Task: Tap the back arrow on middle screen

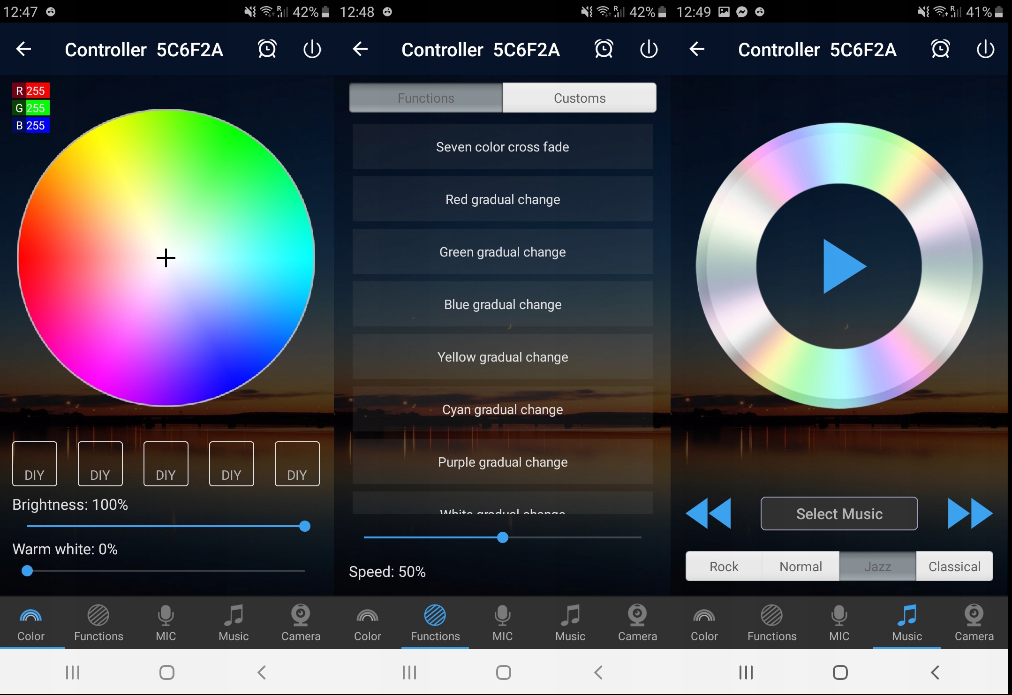Action: pyautogui.click(x=360, y=49)
